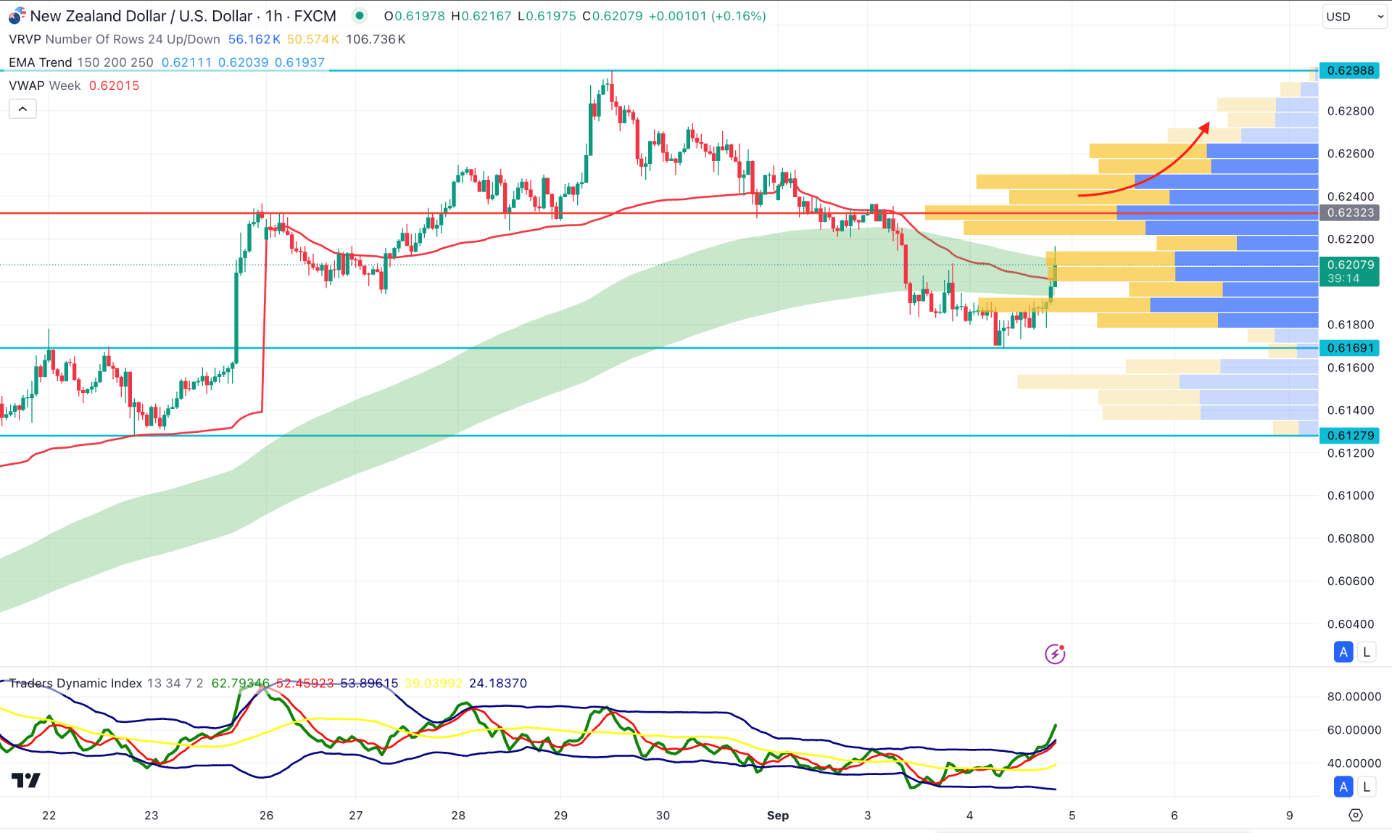Click the 56.162K VRVP up volume value
1392x833 pixels.
click(254, 39)
